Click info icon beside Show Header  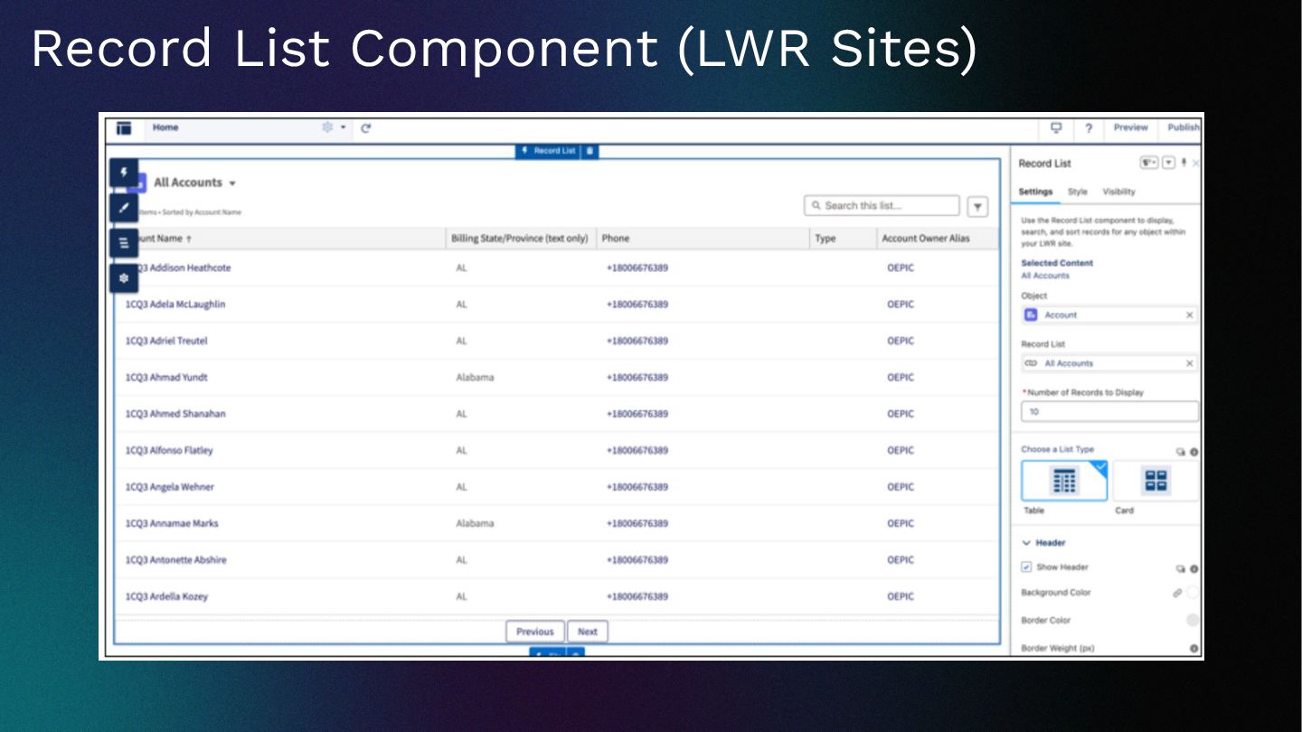1193,569
